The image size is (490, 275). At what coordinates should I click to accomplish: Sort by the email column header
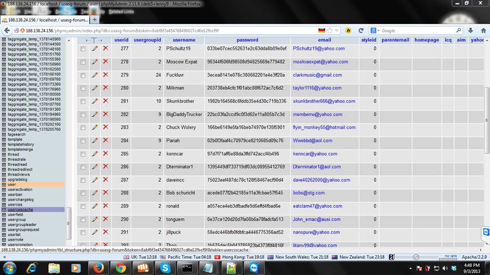coord(325,40)
